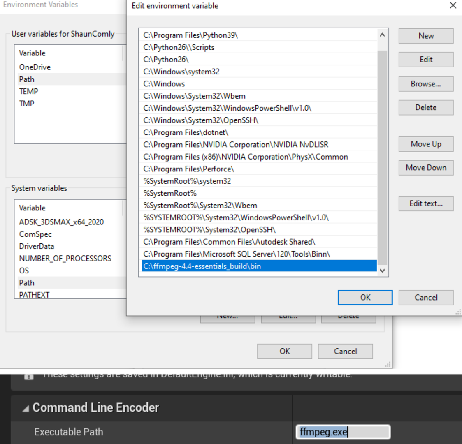Select the Path user variable
This screenshot has height=444, width=462.
click(x=26, y=79)
